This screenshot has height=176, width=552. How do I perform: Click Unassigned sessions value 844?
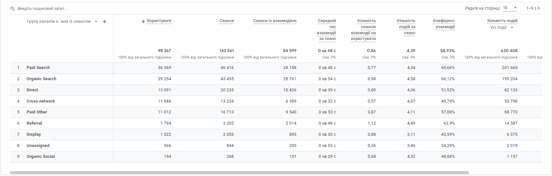[x=230, y=146]
